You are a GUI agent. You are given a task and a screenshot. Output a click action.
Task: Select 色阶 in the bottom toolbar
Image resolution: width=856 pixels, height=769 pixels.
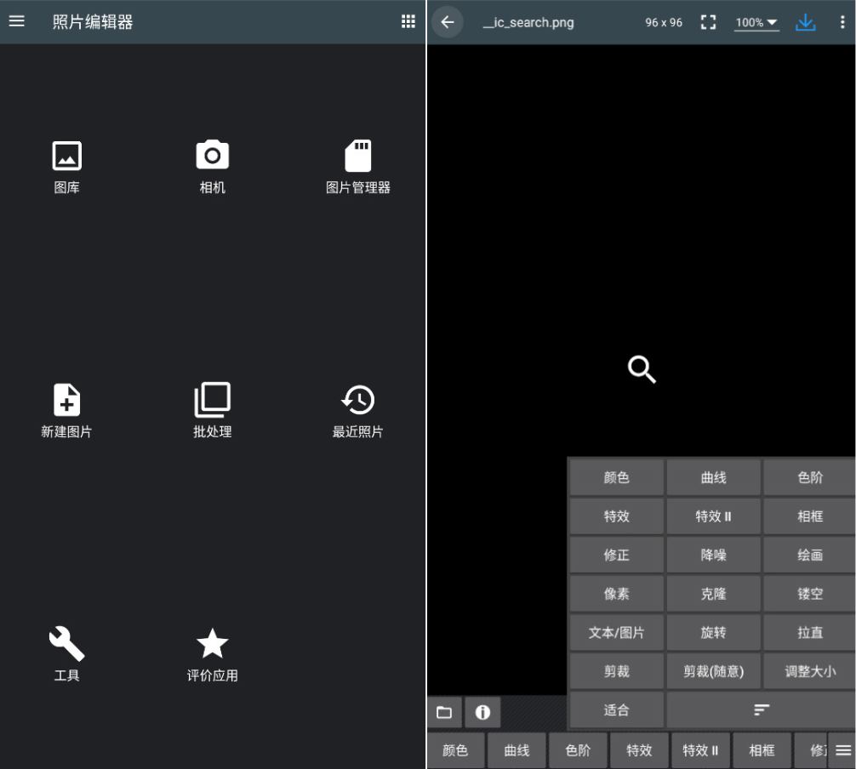(x=578, y=750)
